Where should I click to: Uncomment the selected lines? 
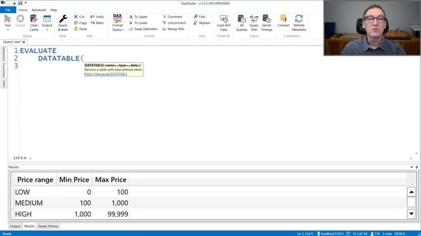174,23
